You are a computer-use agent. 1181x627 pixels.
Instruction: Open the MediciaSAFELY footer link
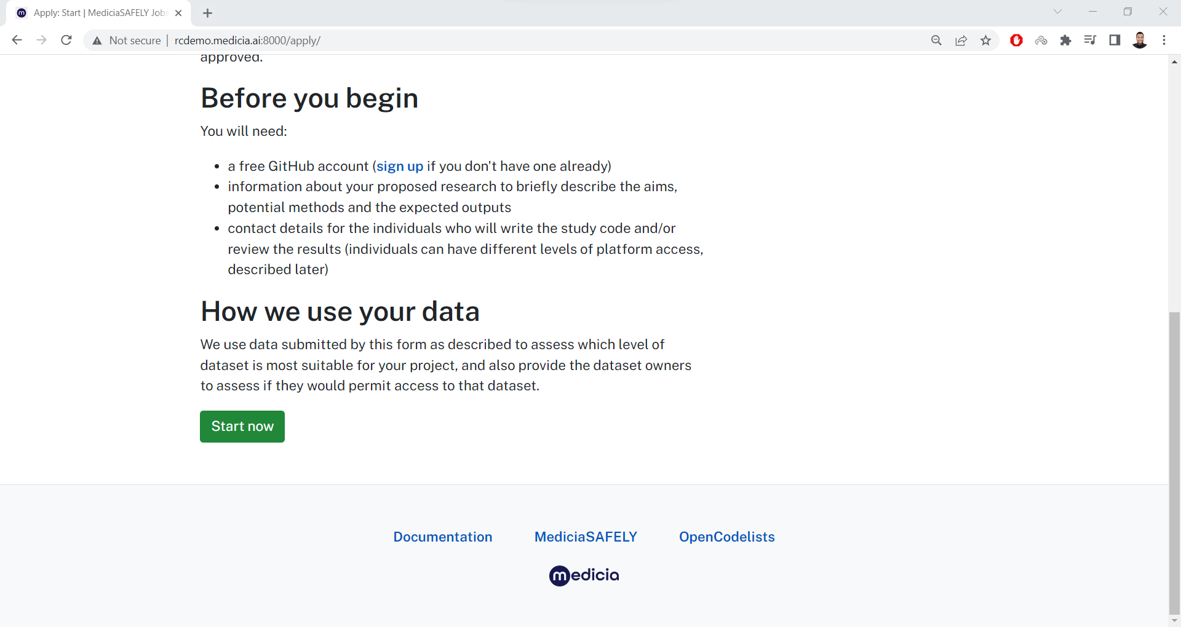pyautogui.click(x=586, y=537)
